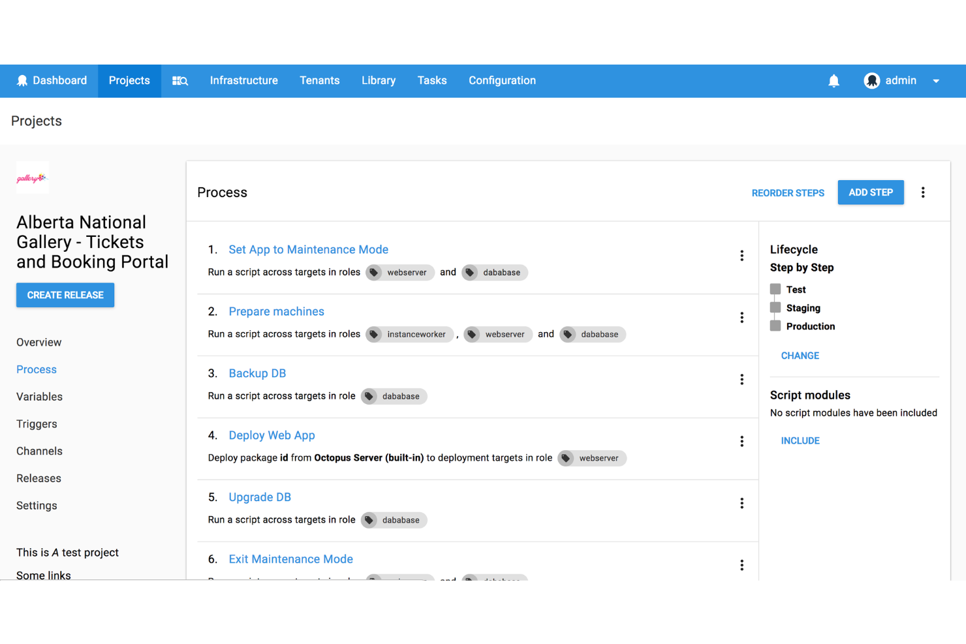Click CHANGE under Lifecycle panel
Screen dimensions: 966x644
click(x=800, y=356)
